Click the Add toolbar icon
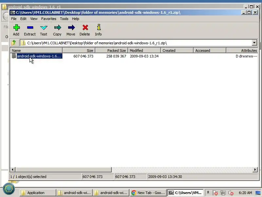This screenshot has height=197, width=262. point(16,28)
